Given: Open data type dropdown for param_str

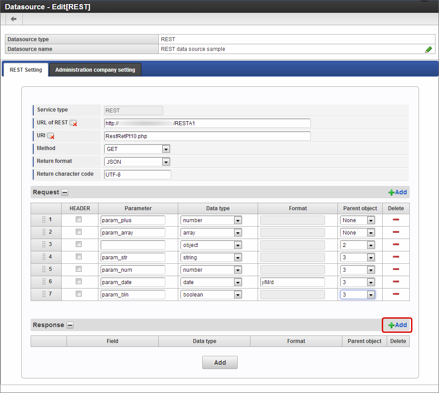Looking at the screenshot, I should point(211,258).
